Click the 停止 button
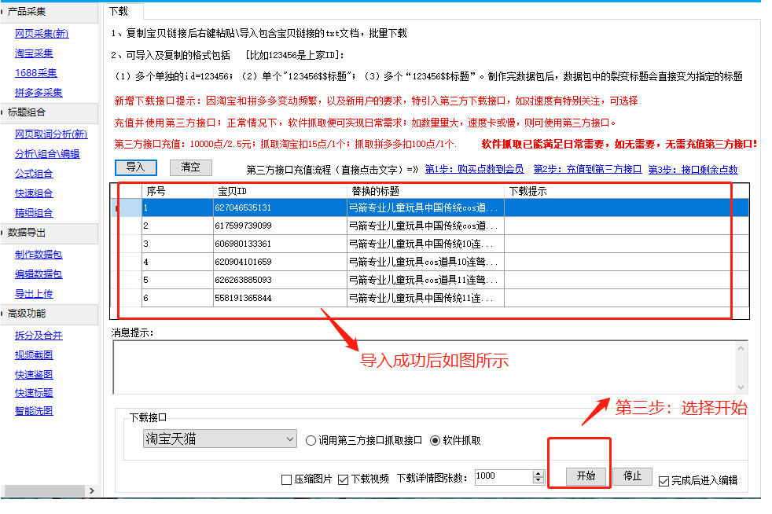This screenshot has width=772, height=514. pyautogui.click(x=632, y=476)
